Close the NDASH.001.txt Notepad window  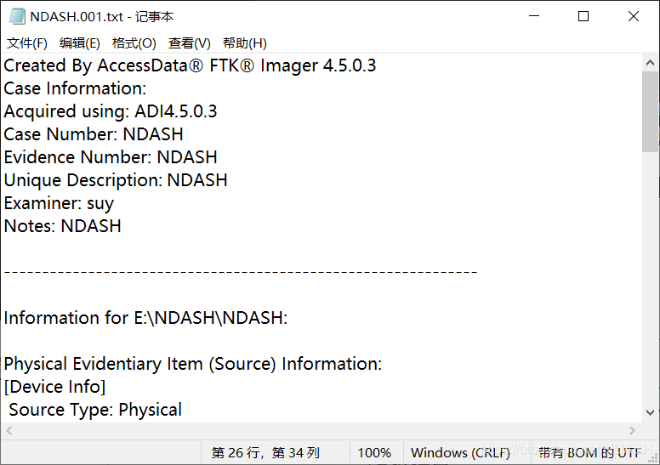tap(634, 16)
